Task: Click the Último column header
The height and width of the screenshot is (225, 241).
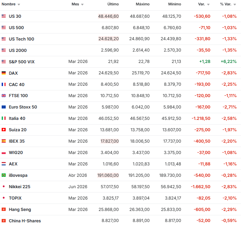Action: pos(113,4)
